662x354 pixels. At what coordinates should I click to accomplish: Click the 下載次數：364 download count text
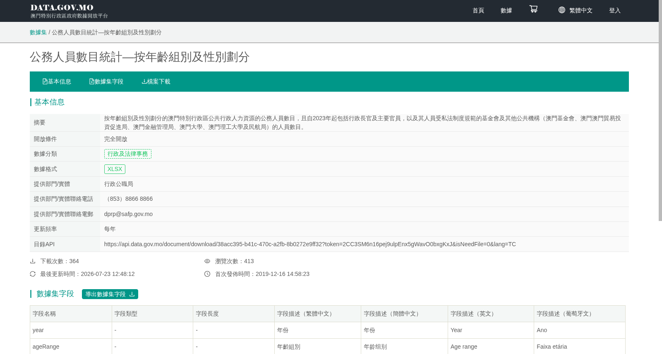coord(60,261)
